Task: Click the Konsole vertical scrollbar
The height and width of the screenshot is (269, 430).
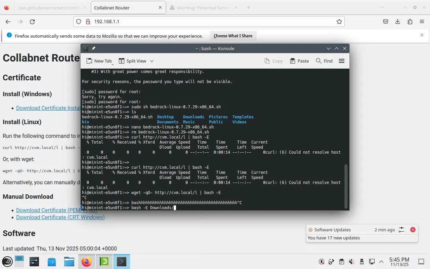Action: pyautogui.click(x=346, y=186)
